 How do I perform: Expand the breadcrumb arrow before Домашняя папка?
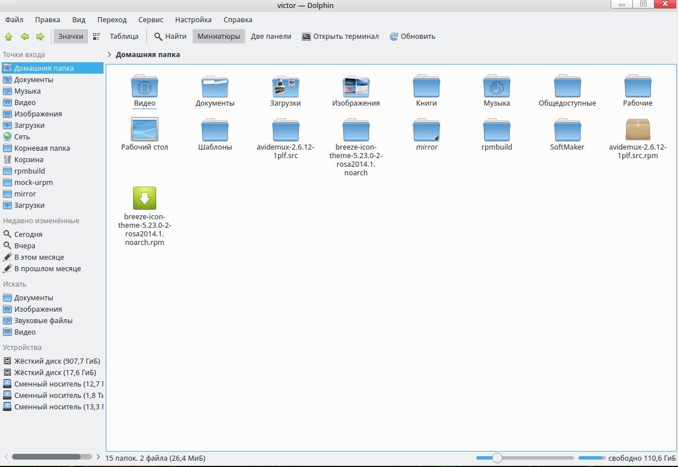coord(109,55)
